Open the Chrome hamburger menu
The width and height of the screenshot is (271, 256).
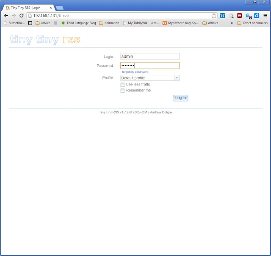[265, 16]
